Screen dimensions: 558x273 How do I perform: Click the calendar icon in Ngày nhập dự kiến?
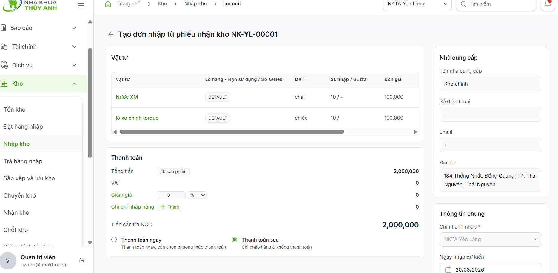coord(448,270)
